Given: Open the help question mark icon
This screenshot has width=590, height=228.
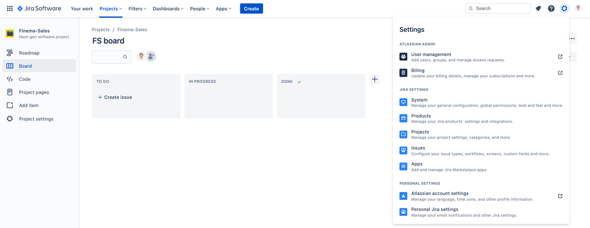Looking at the screenshot, I should (x=551, y=9).
